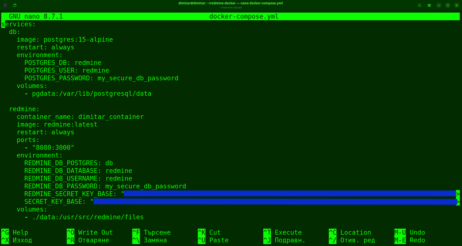This screenshot has width=462, height=246.
Task: Click the 'pgdata:/var/lib/postgresql/data' line
Action: [92, 94]
